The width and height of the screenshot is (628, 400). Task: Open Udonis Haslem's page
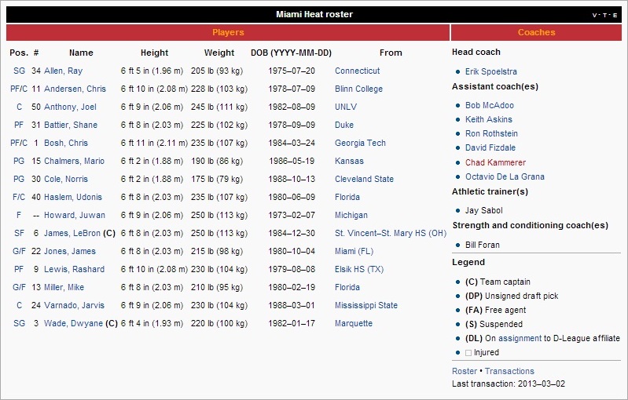pos(73,197)
